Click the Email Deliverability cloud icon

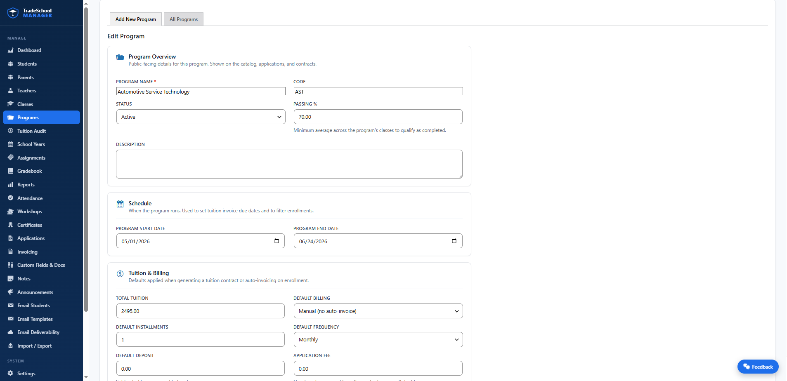[11, 332]
